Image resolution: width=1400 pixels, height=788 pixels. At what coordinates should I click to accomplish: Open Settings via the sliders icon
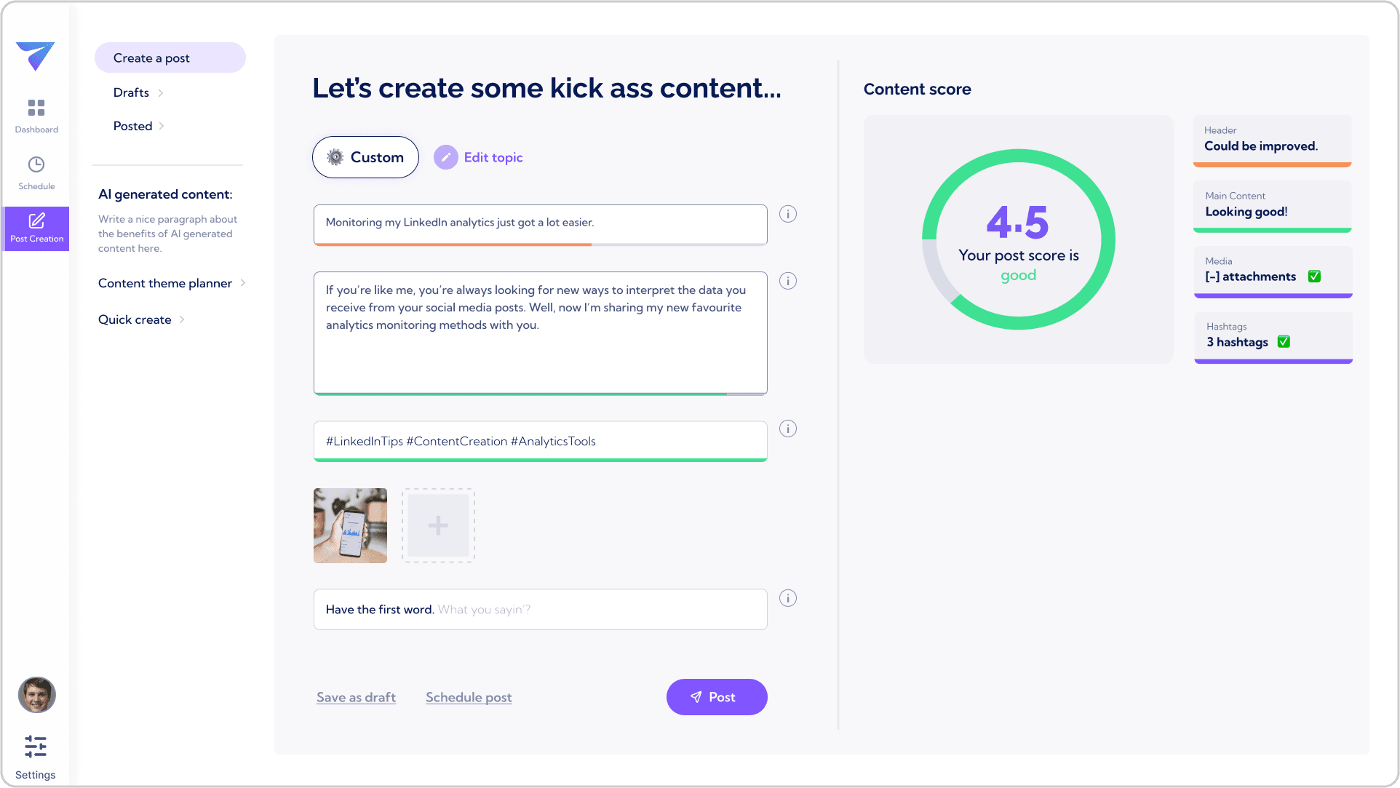pos(35,747)
